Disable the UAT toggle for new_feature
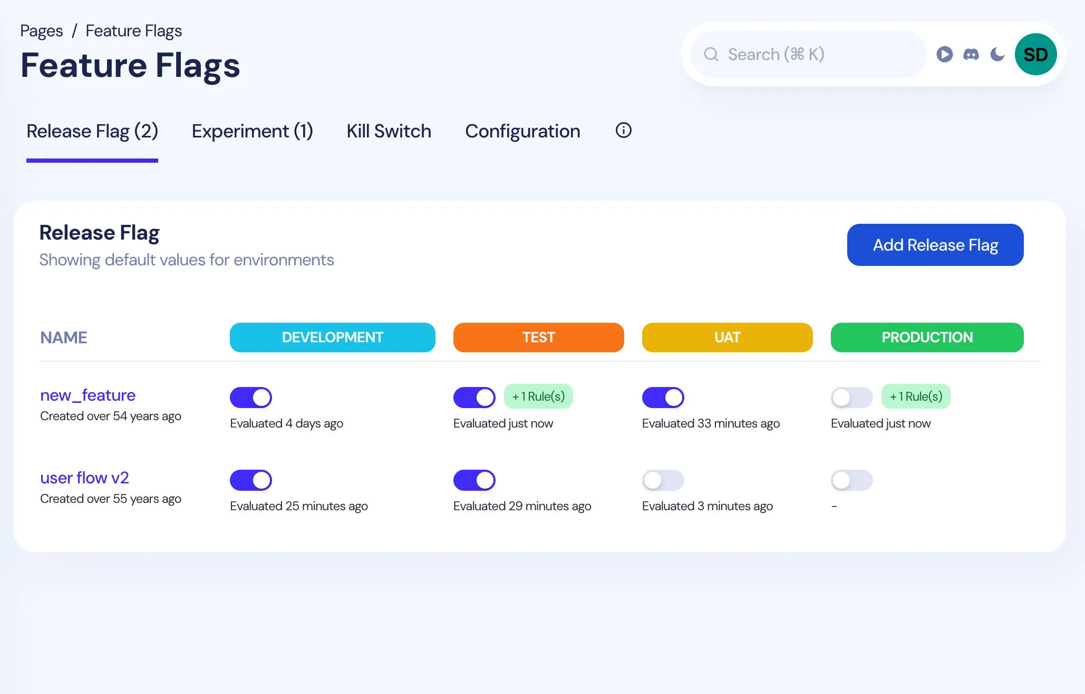This screenshot has height=694, width=1085. point(663,397)
